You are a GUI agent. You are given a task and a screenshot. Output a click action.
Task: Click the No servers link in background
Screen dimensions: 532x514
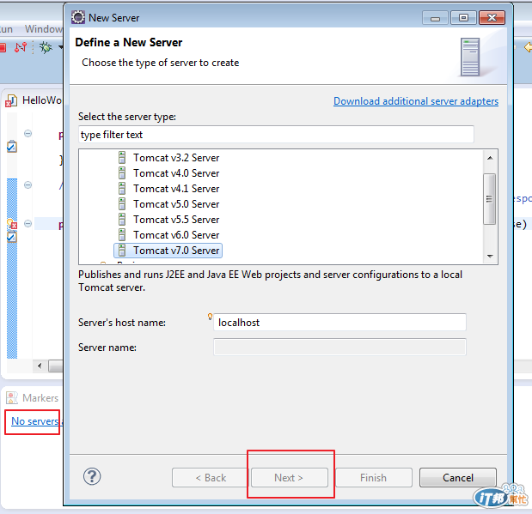click(34, 421)
